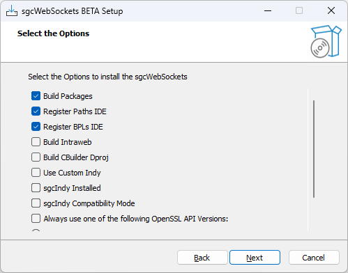Screen dimensions: 348x273
Task: Minimize the setup window
Action: coord(268,10)
